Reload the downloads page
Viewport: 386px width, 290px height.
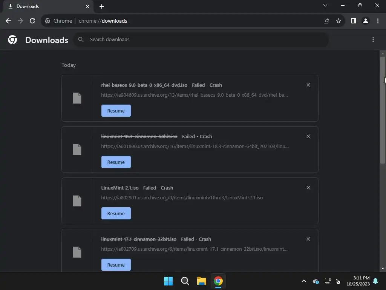32,21
